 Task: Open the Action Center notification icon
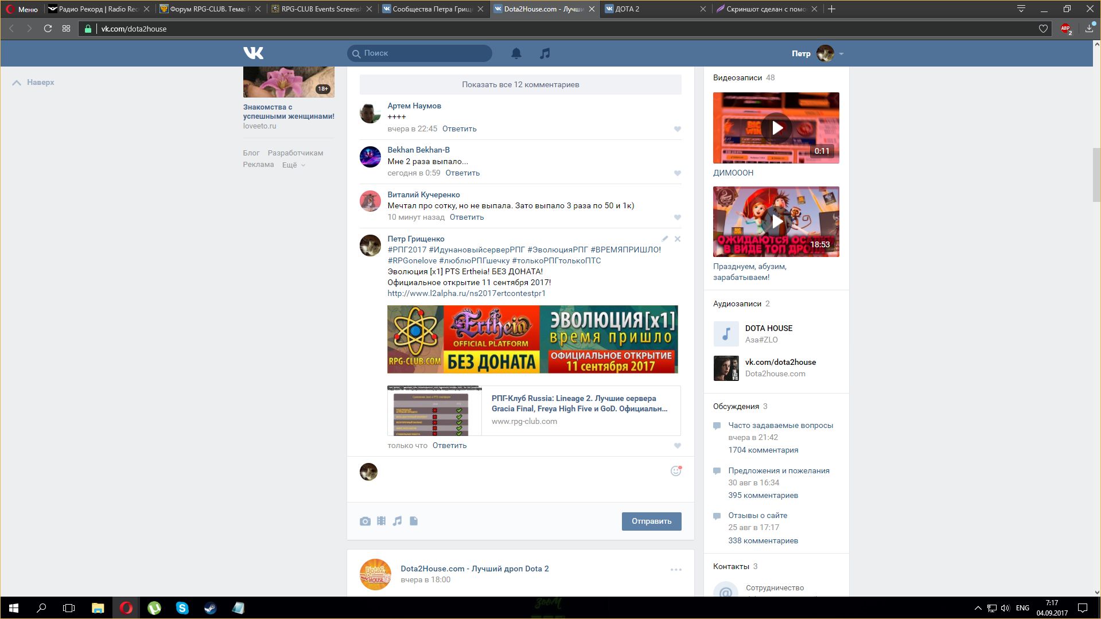(x=1083, y=608)
